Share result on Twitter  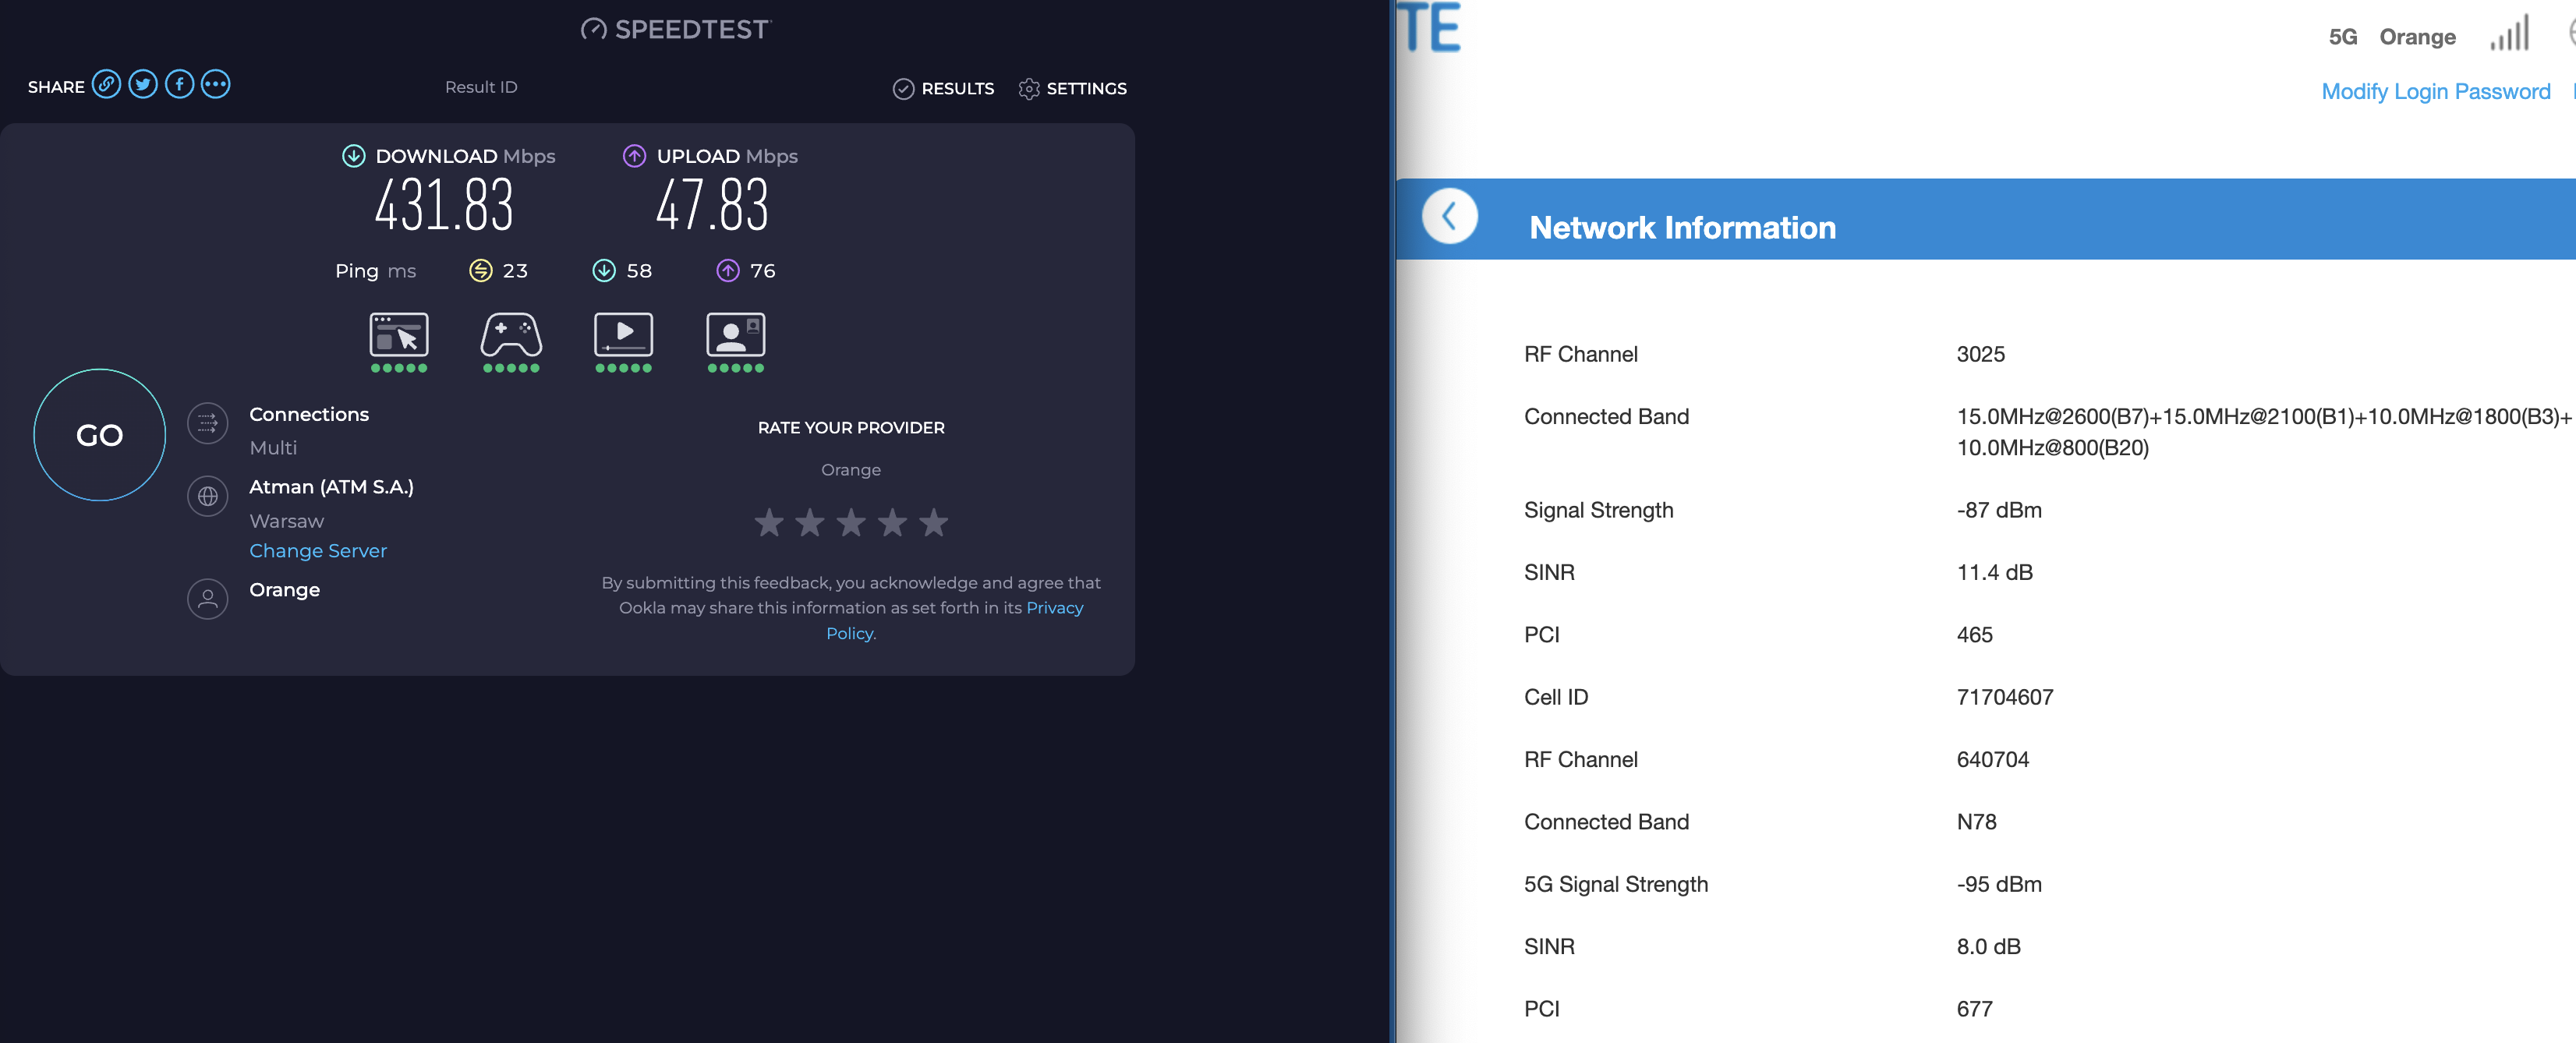tap(143, 85)
